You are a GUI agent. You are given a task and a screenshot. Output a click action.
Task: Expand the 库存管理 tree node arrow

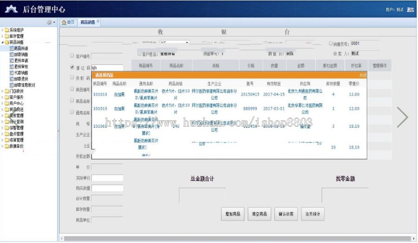point(2,36)
